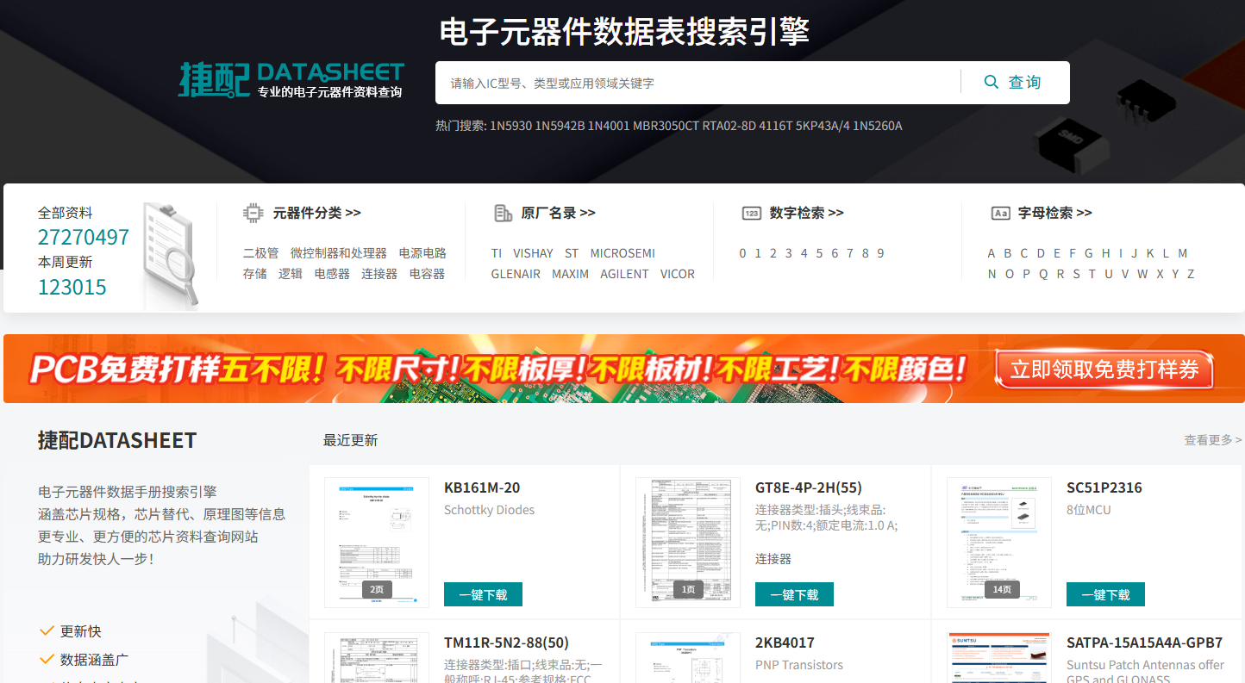Expand the 原厂名录 >> manufacturer list
The image size is (1245, 683).
click(558, 213)
